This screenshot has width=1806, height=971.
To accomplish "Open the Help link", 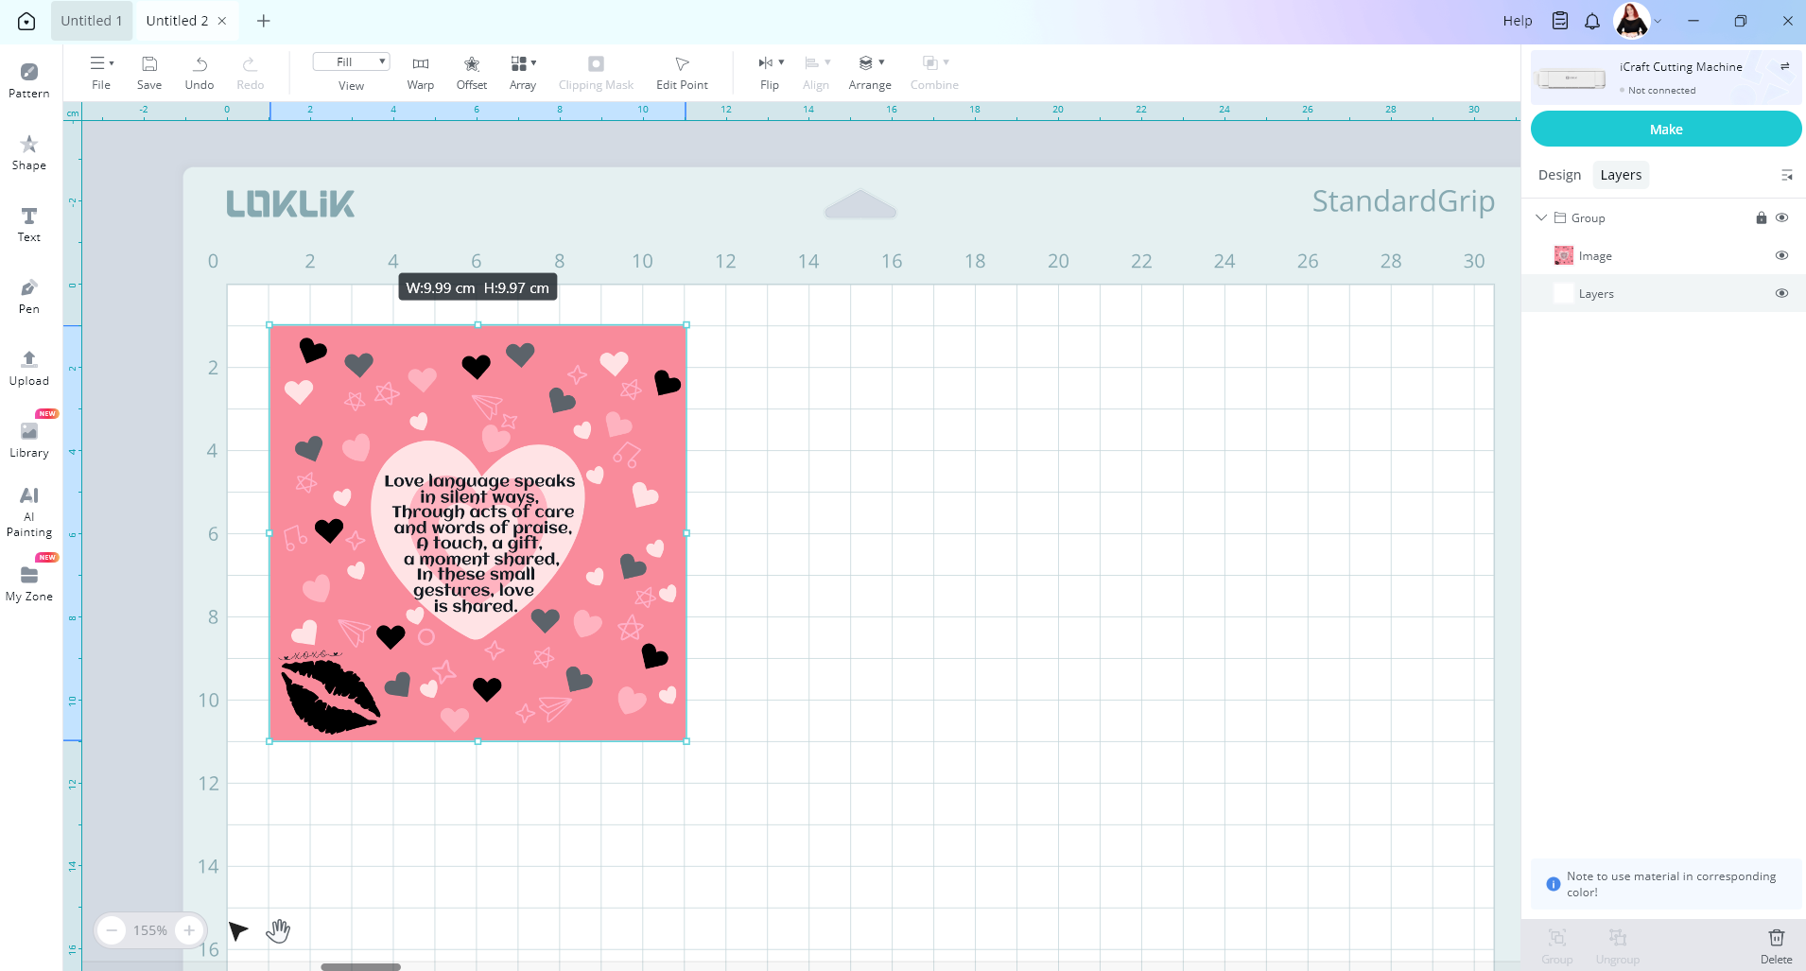I will click(1517, 21).
